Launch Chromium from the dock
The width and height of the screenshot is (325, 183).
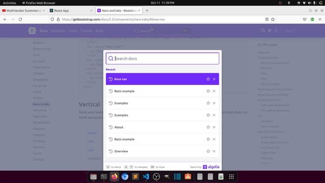125,176
